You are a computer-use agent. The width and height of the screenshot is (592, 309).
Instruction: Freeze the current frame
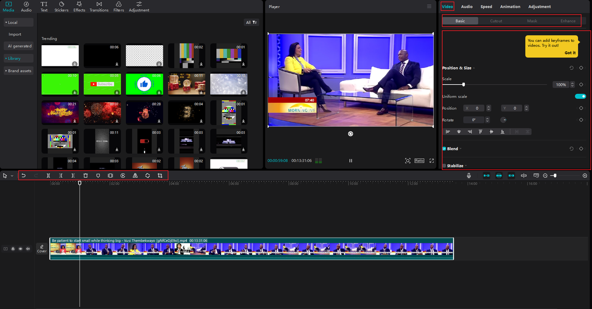point(110,176)
